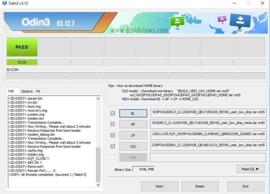Click the Start button
Viewport: 270px width, 194px height.
[x=159, y=186]
